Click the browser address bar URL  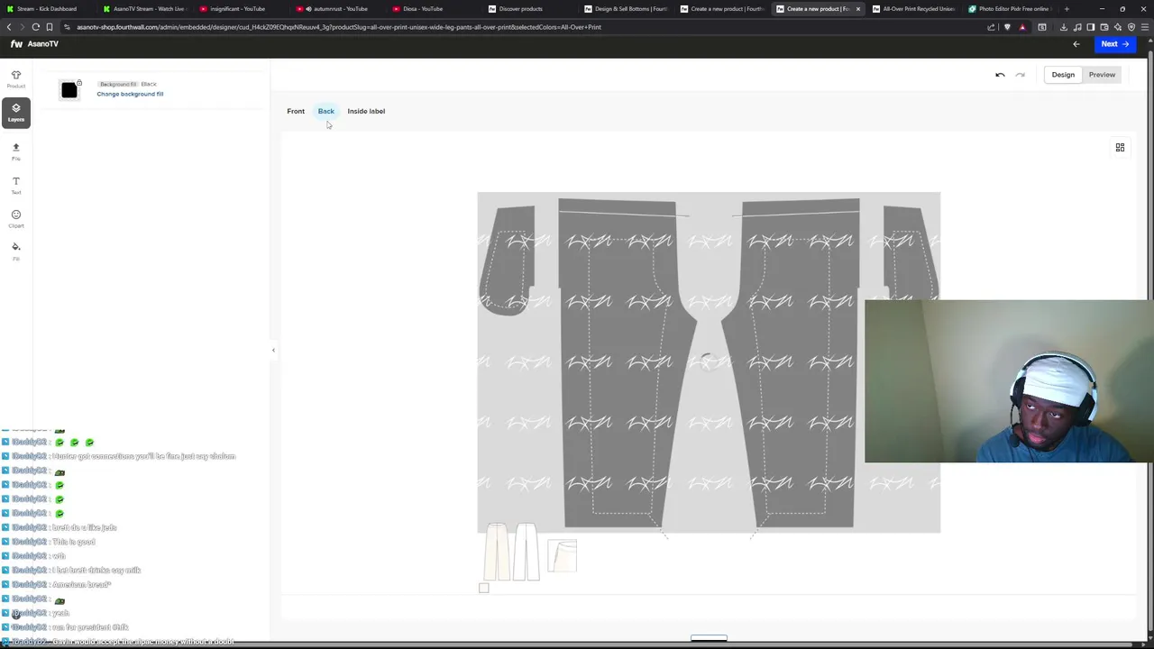click(x=338, y=27)
